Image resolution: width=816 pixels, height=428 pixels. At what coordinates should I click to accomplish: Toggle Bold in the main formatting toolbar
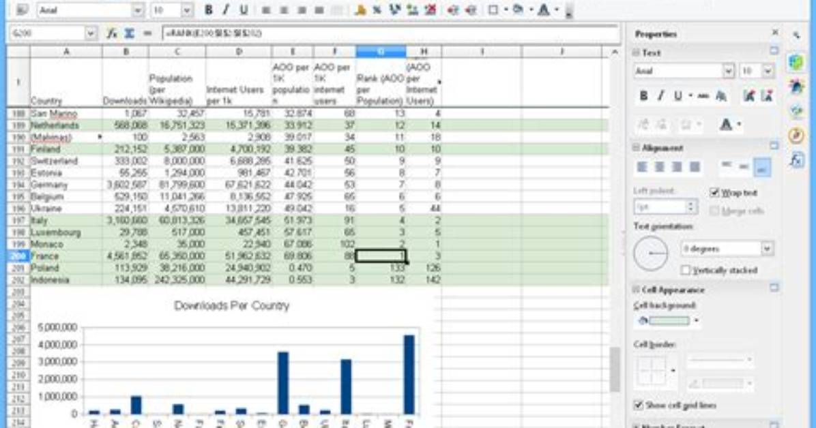click(208, 10)
